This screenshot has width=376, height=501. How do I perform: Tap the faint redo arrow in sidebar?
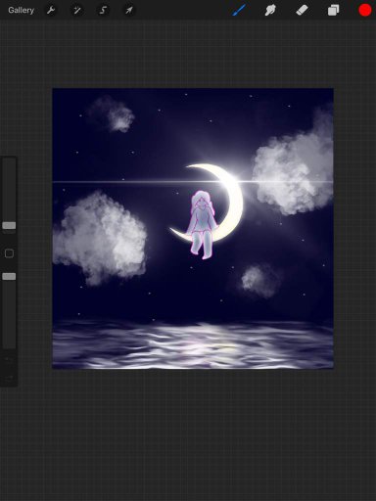[9, 378]
